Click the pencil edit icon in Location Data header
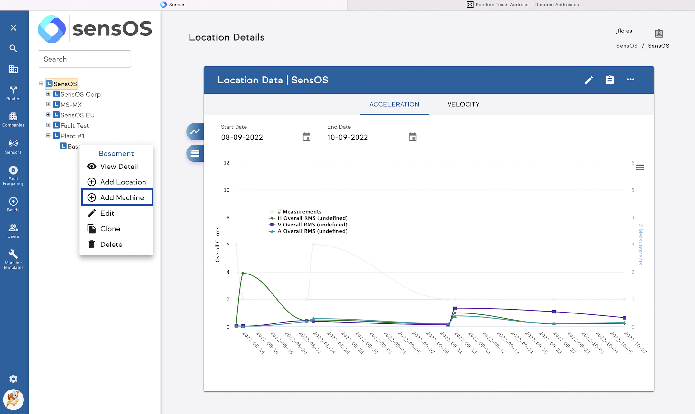The width and height of the screenshot is (695, 414). pyautogui.click(x=589, y=80)
